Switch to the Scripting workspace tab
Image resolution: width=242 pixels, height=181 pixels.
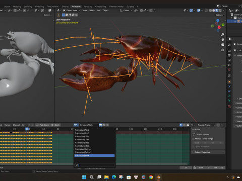click(x=131, y=7)
